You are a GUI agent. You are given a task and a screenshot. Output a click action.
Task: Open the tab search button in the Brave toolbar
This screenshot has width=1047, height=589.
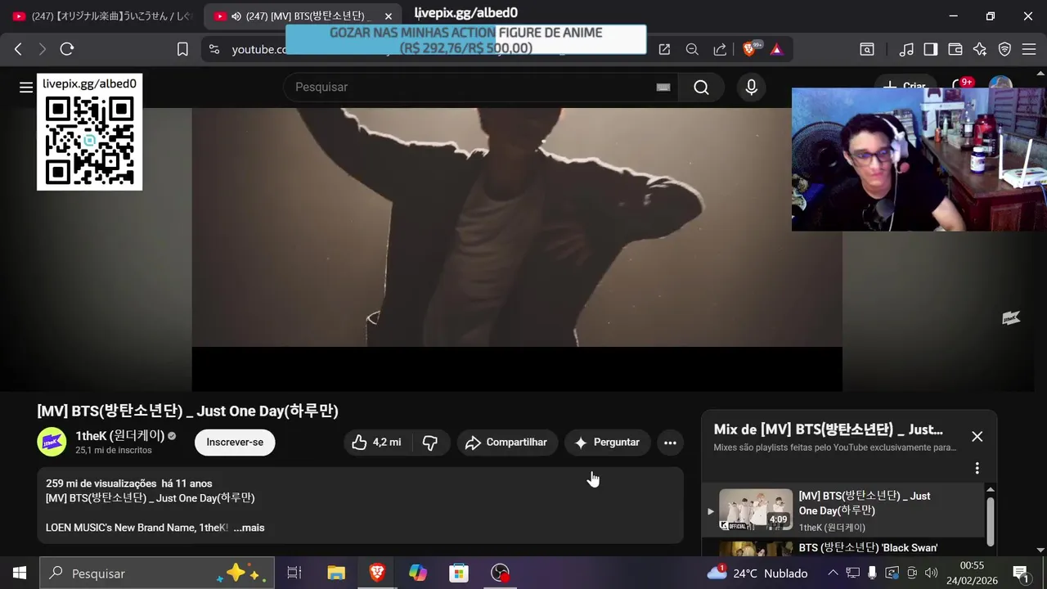(866, 49)
